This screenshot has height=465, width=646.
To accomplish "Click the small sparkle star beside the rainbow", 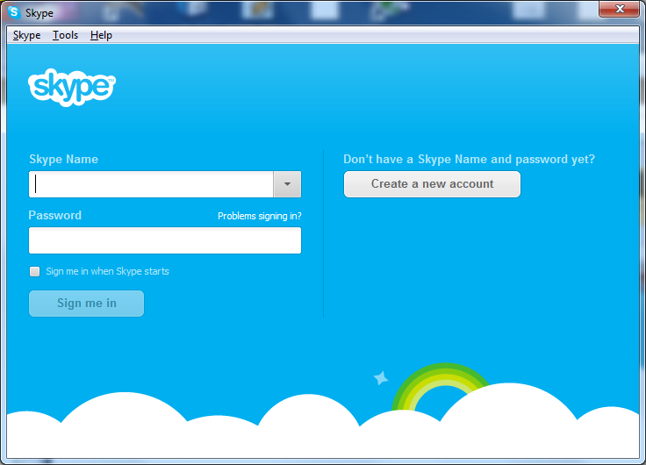I will pos(381,378).
